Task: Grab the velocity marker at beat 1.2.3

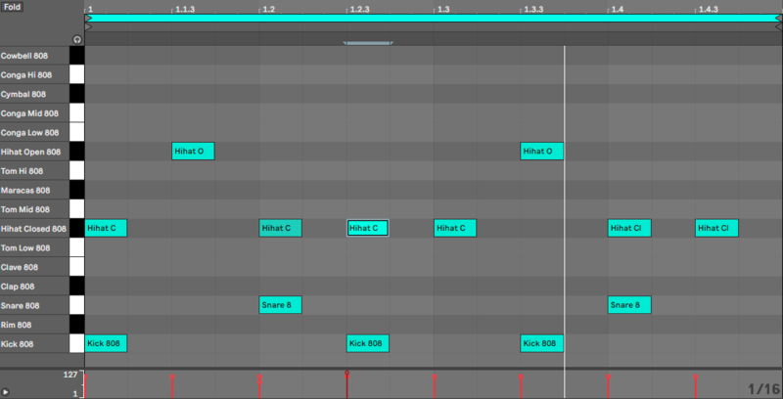Action: point(346,374)
